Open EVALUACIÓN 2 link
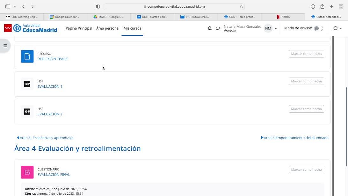348x196 pixels. [x=50, y=114]
